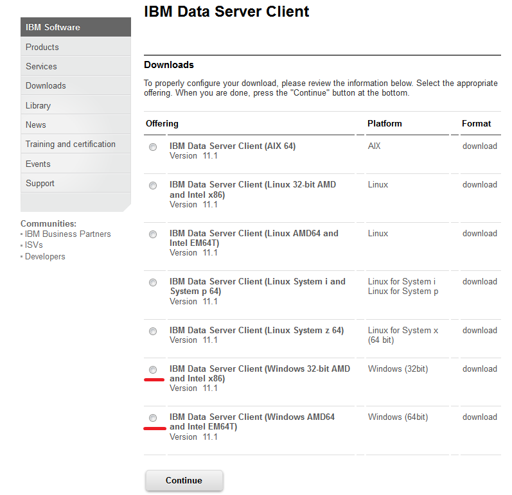Click the Windows (64bit) platform cell
Screen dimensions: 512x495
398,417
